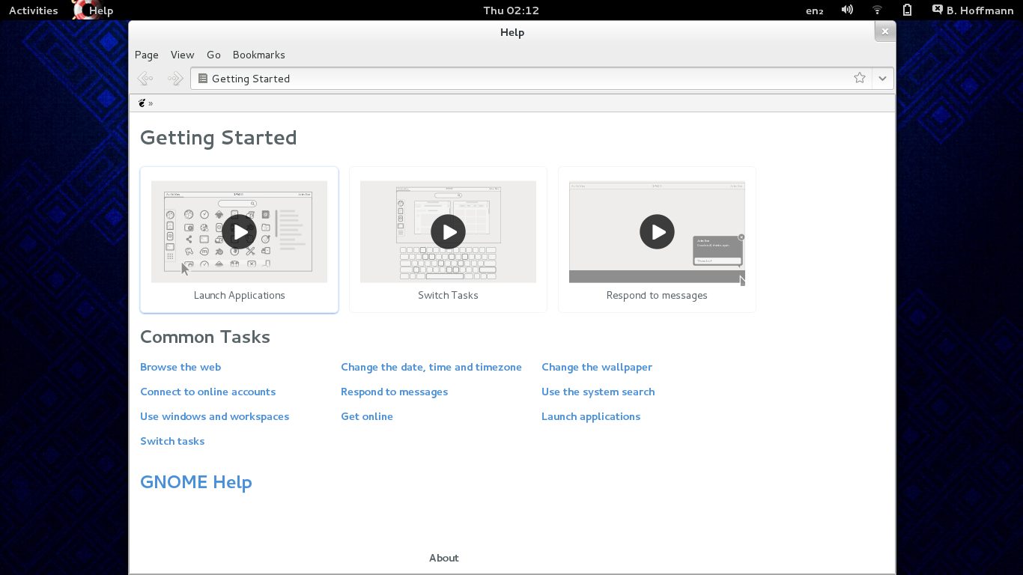The image size is (1023, 575).
Task: Open Connect to online accounts link
Action: pyautogui.click(x=207, y=392)
